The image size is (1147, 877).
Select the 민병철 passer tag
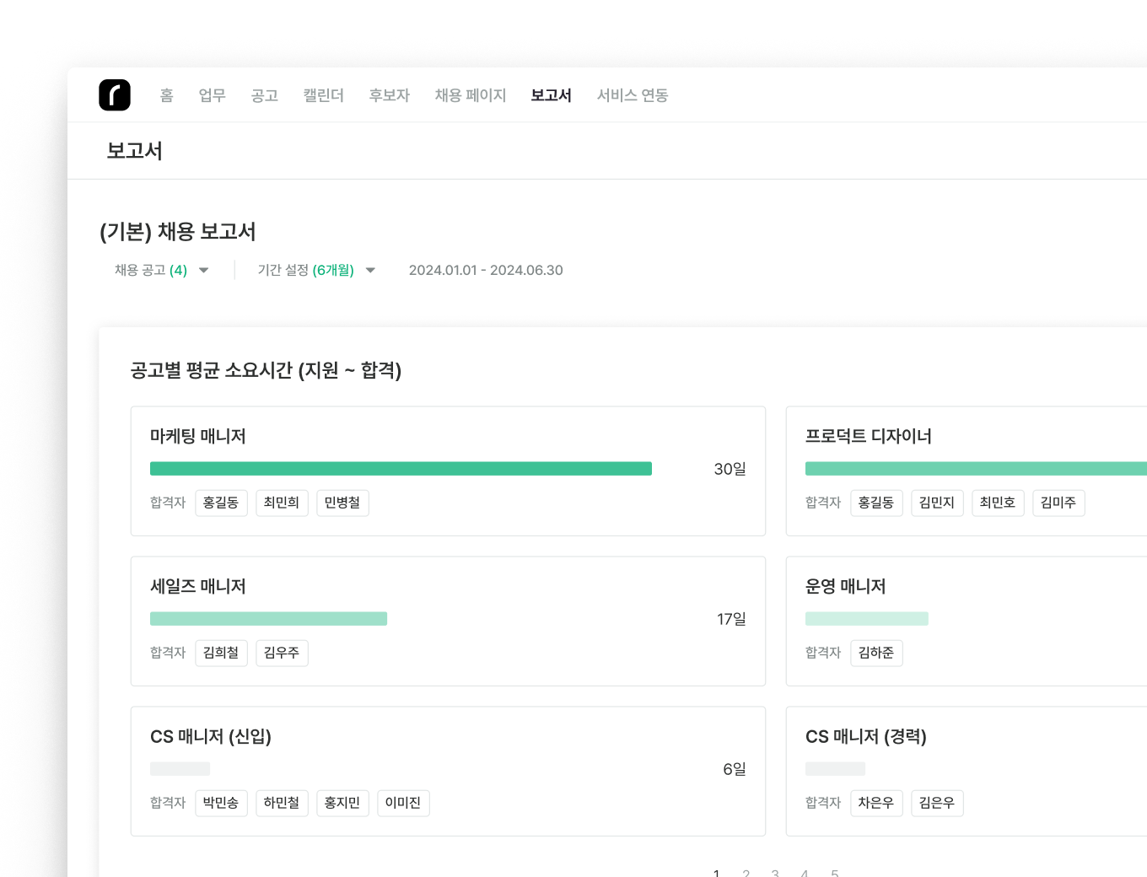(x=342, y=503)
